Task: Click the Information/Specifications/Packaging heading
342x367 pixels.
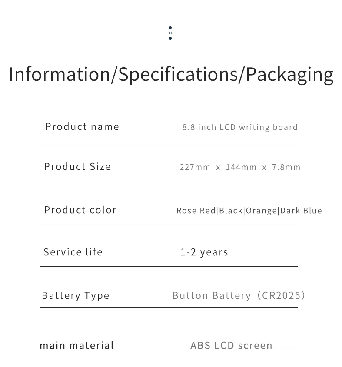Action: tap(171, 74)
